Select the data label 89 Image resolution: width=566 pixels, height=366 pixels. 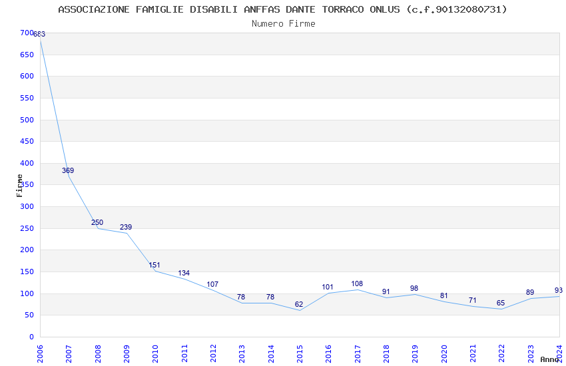click(x=530, y=292)
